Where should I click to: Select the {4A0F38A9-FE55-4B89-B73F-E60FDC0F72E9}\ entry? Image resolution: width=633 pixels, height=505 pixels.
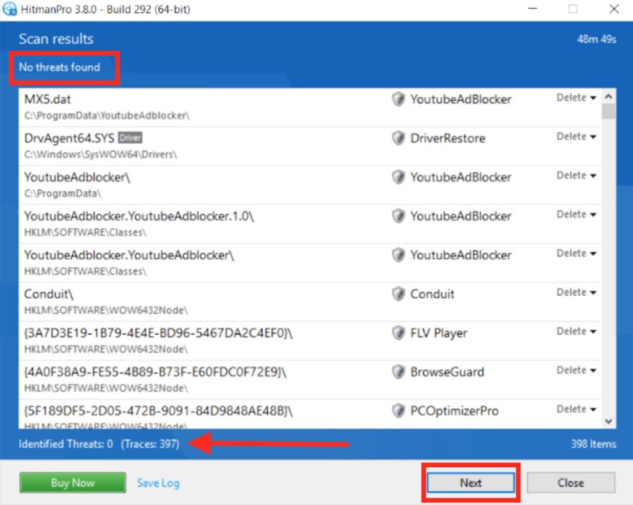[x=310, y=380]
